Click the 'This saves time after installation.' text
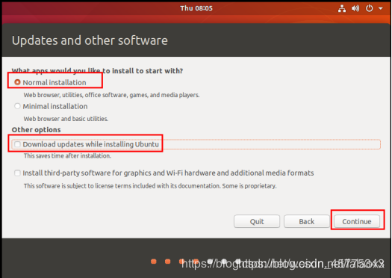The width and height of the screenshot is (392, 278). tap(67, 156)
